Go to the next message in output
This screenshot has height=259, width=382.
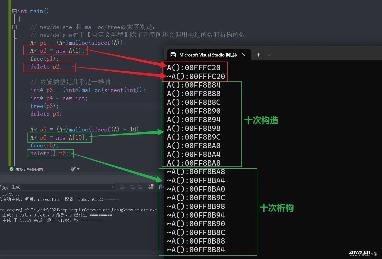(x=140, y=187)
